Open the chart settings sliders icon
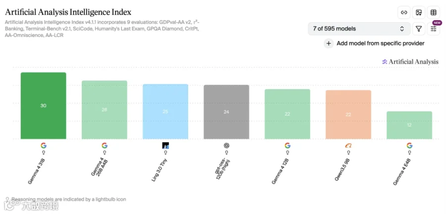Screen dimensions: 446x214 click(434, 29)
